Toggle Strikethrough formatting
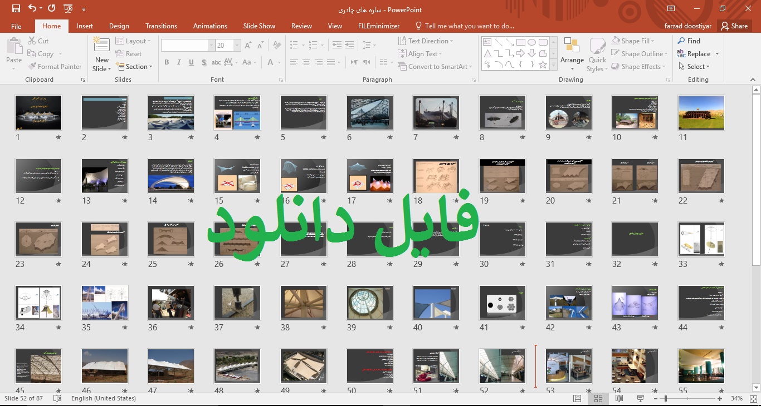Viewport: 761px width, 406px height. click(216, 62)
